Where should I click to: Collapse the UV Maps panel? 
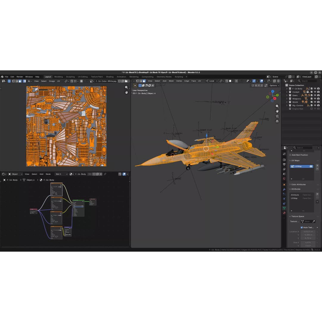coord(290,160)
